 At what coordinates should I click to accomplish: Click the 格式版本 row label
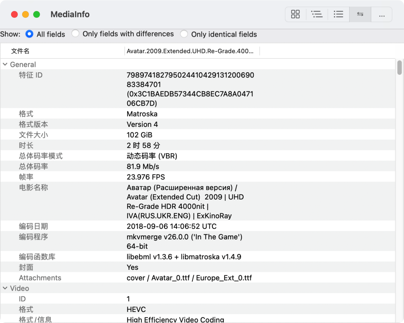(x=33, y=124)
